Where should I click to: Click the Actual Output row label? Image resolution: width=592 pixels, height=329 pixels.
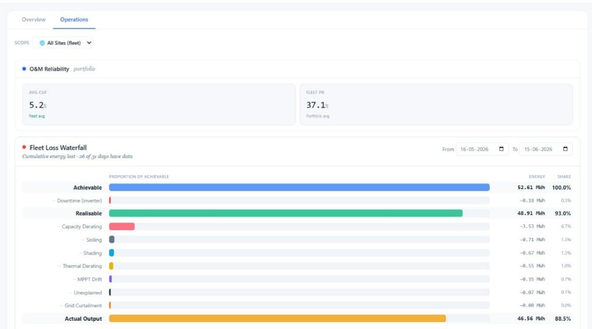pos(83,319)
